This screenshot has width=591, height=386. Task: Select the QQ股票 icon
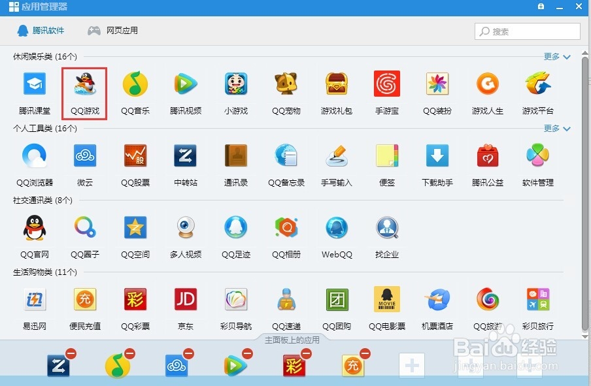[x=135, y=155]
